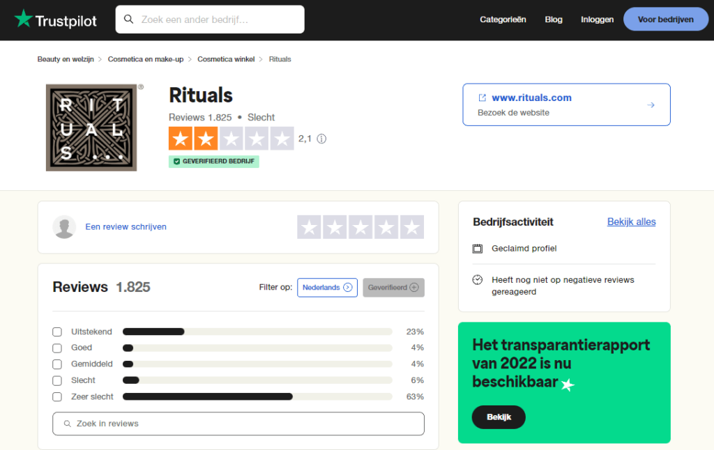
Task: Open the Beauty en welzijn breadcrumb
Action: [66, 59]
